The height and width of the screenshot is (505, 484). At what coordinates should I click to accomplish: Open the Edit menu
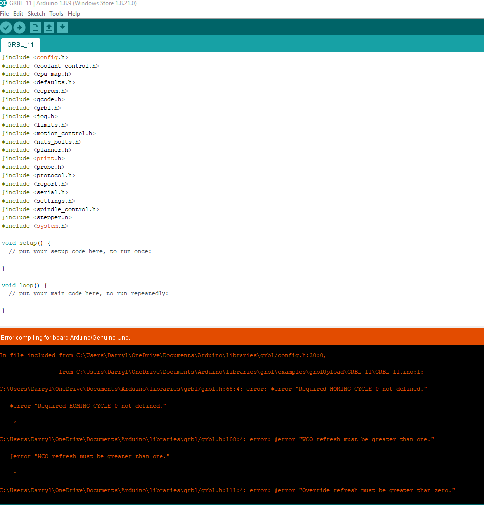(18, 13)
